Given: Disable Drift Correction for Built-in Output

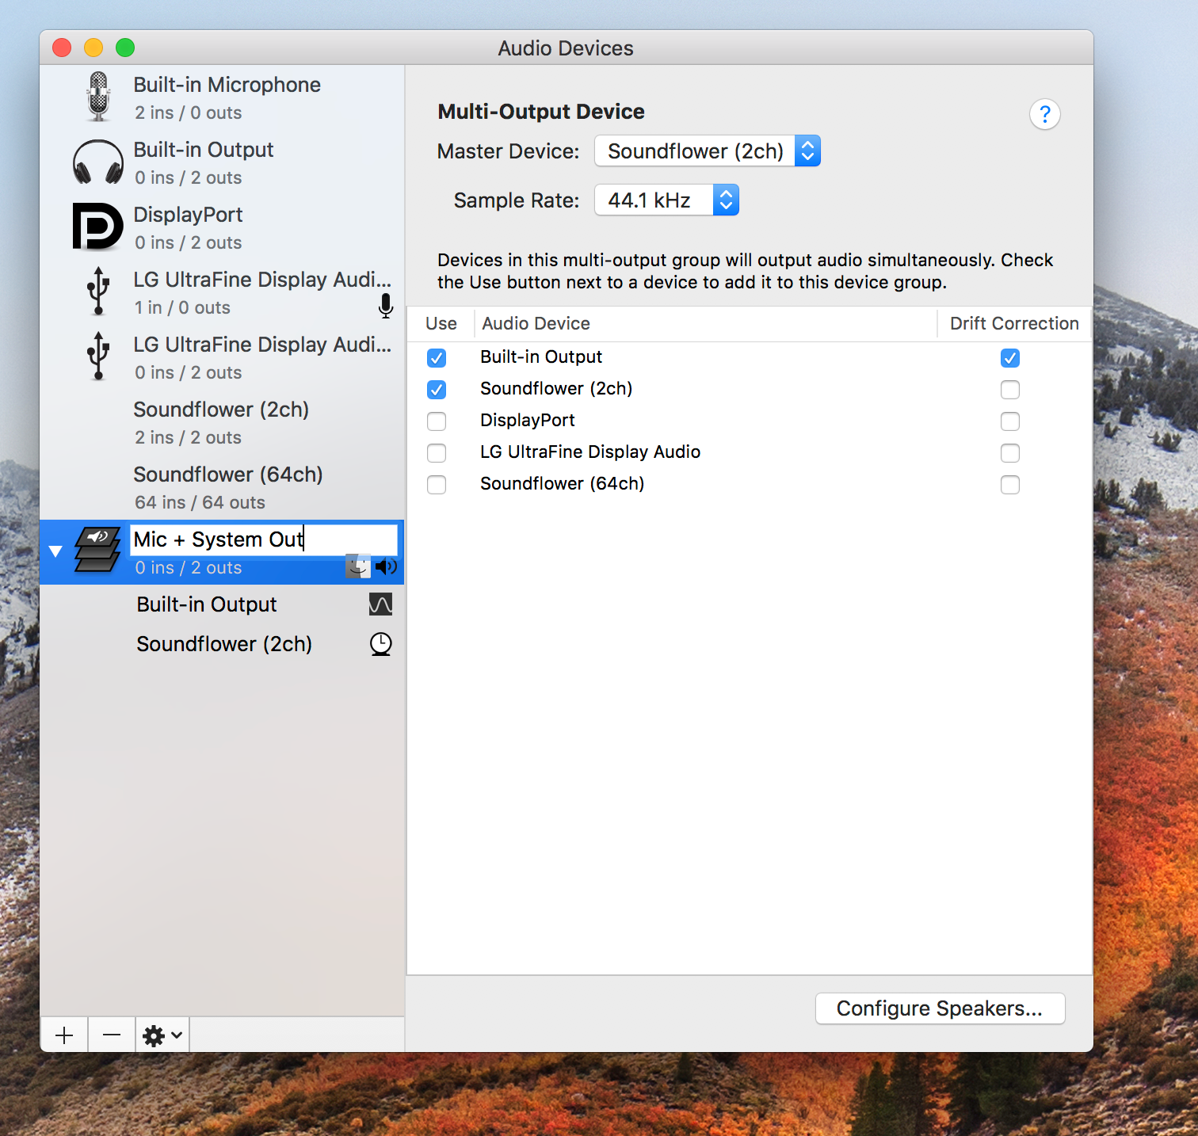Looking at the screenshot, I should pyautogui.click(x=1010, y=358).
